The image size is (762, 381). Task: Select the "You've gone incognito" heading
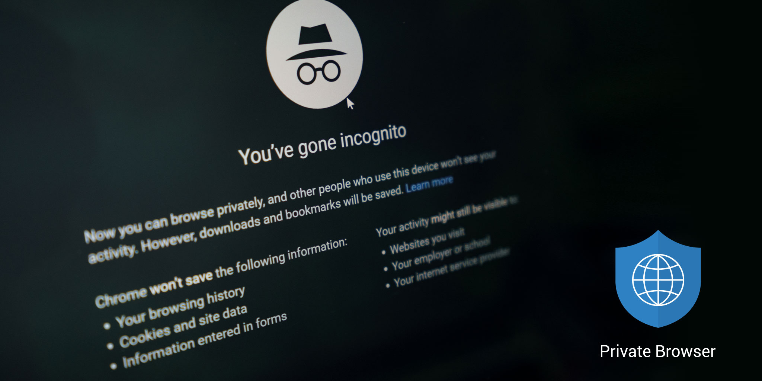coord(322,145)
